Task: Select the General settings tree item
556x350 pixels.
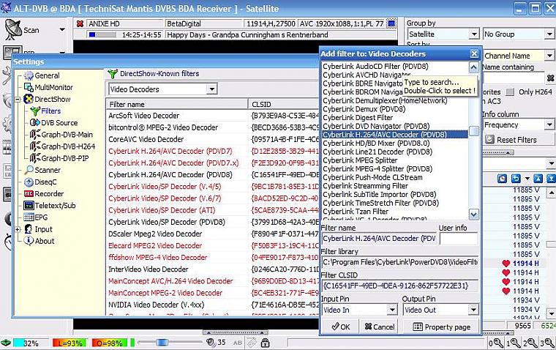Action: tap(46, 75)
